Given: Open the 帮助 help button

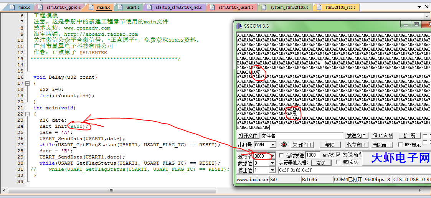Looking at the screenshot, I should point(330,145).
